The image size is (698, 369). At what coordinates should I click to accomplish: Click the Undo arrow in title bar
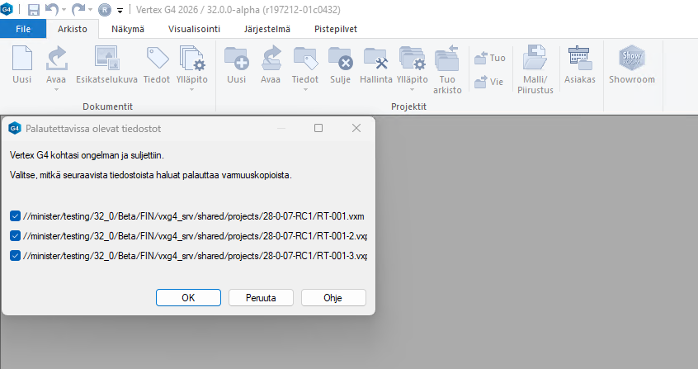52,9
